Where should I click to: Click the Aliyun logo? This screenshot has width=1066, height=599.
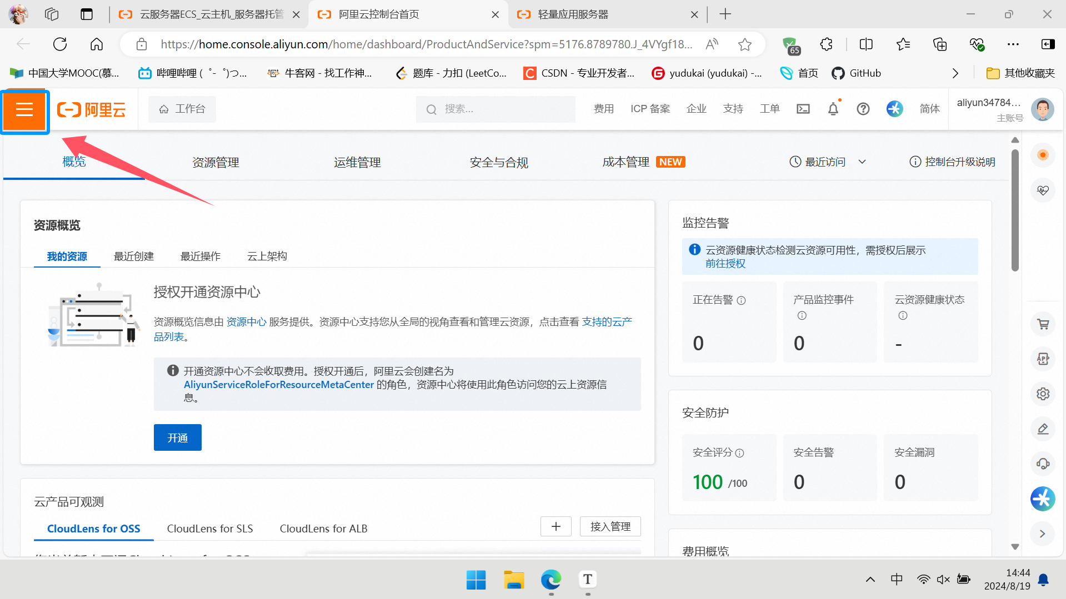[x=92, y=110]
